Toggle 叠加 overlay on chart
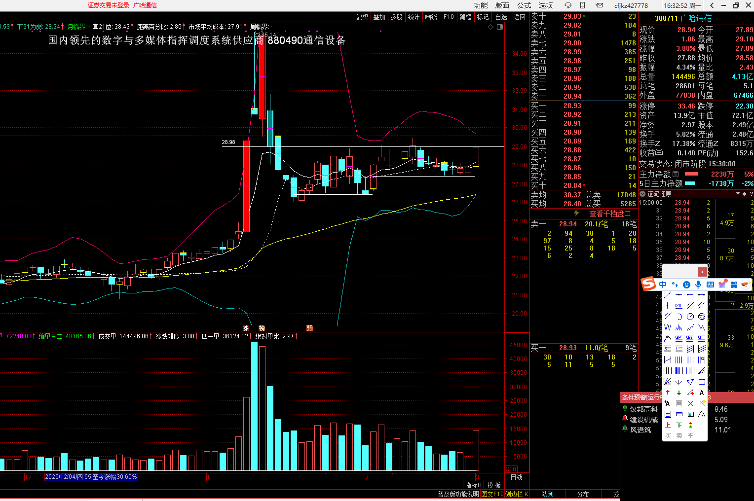Viewport: 754px width, 501px height. 379,17
